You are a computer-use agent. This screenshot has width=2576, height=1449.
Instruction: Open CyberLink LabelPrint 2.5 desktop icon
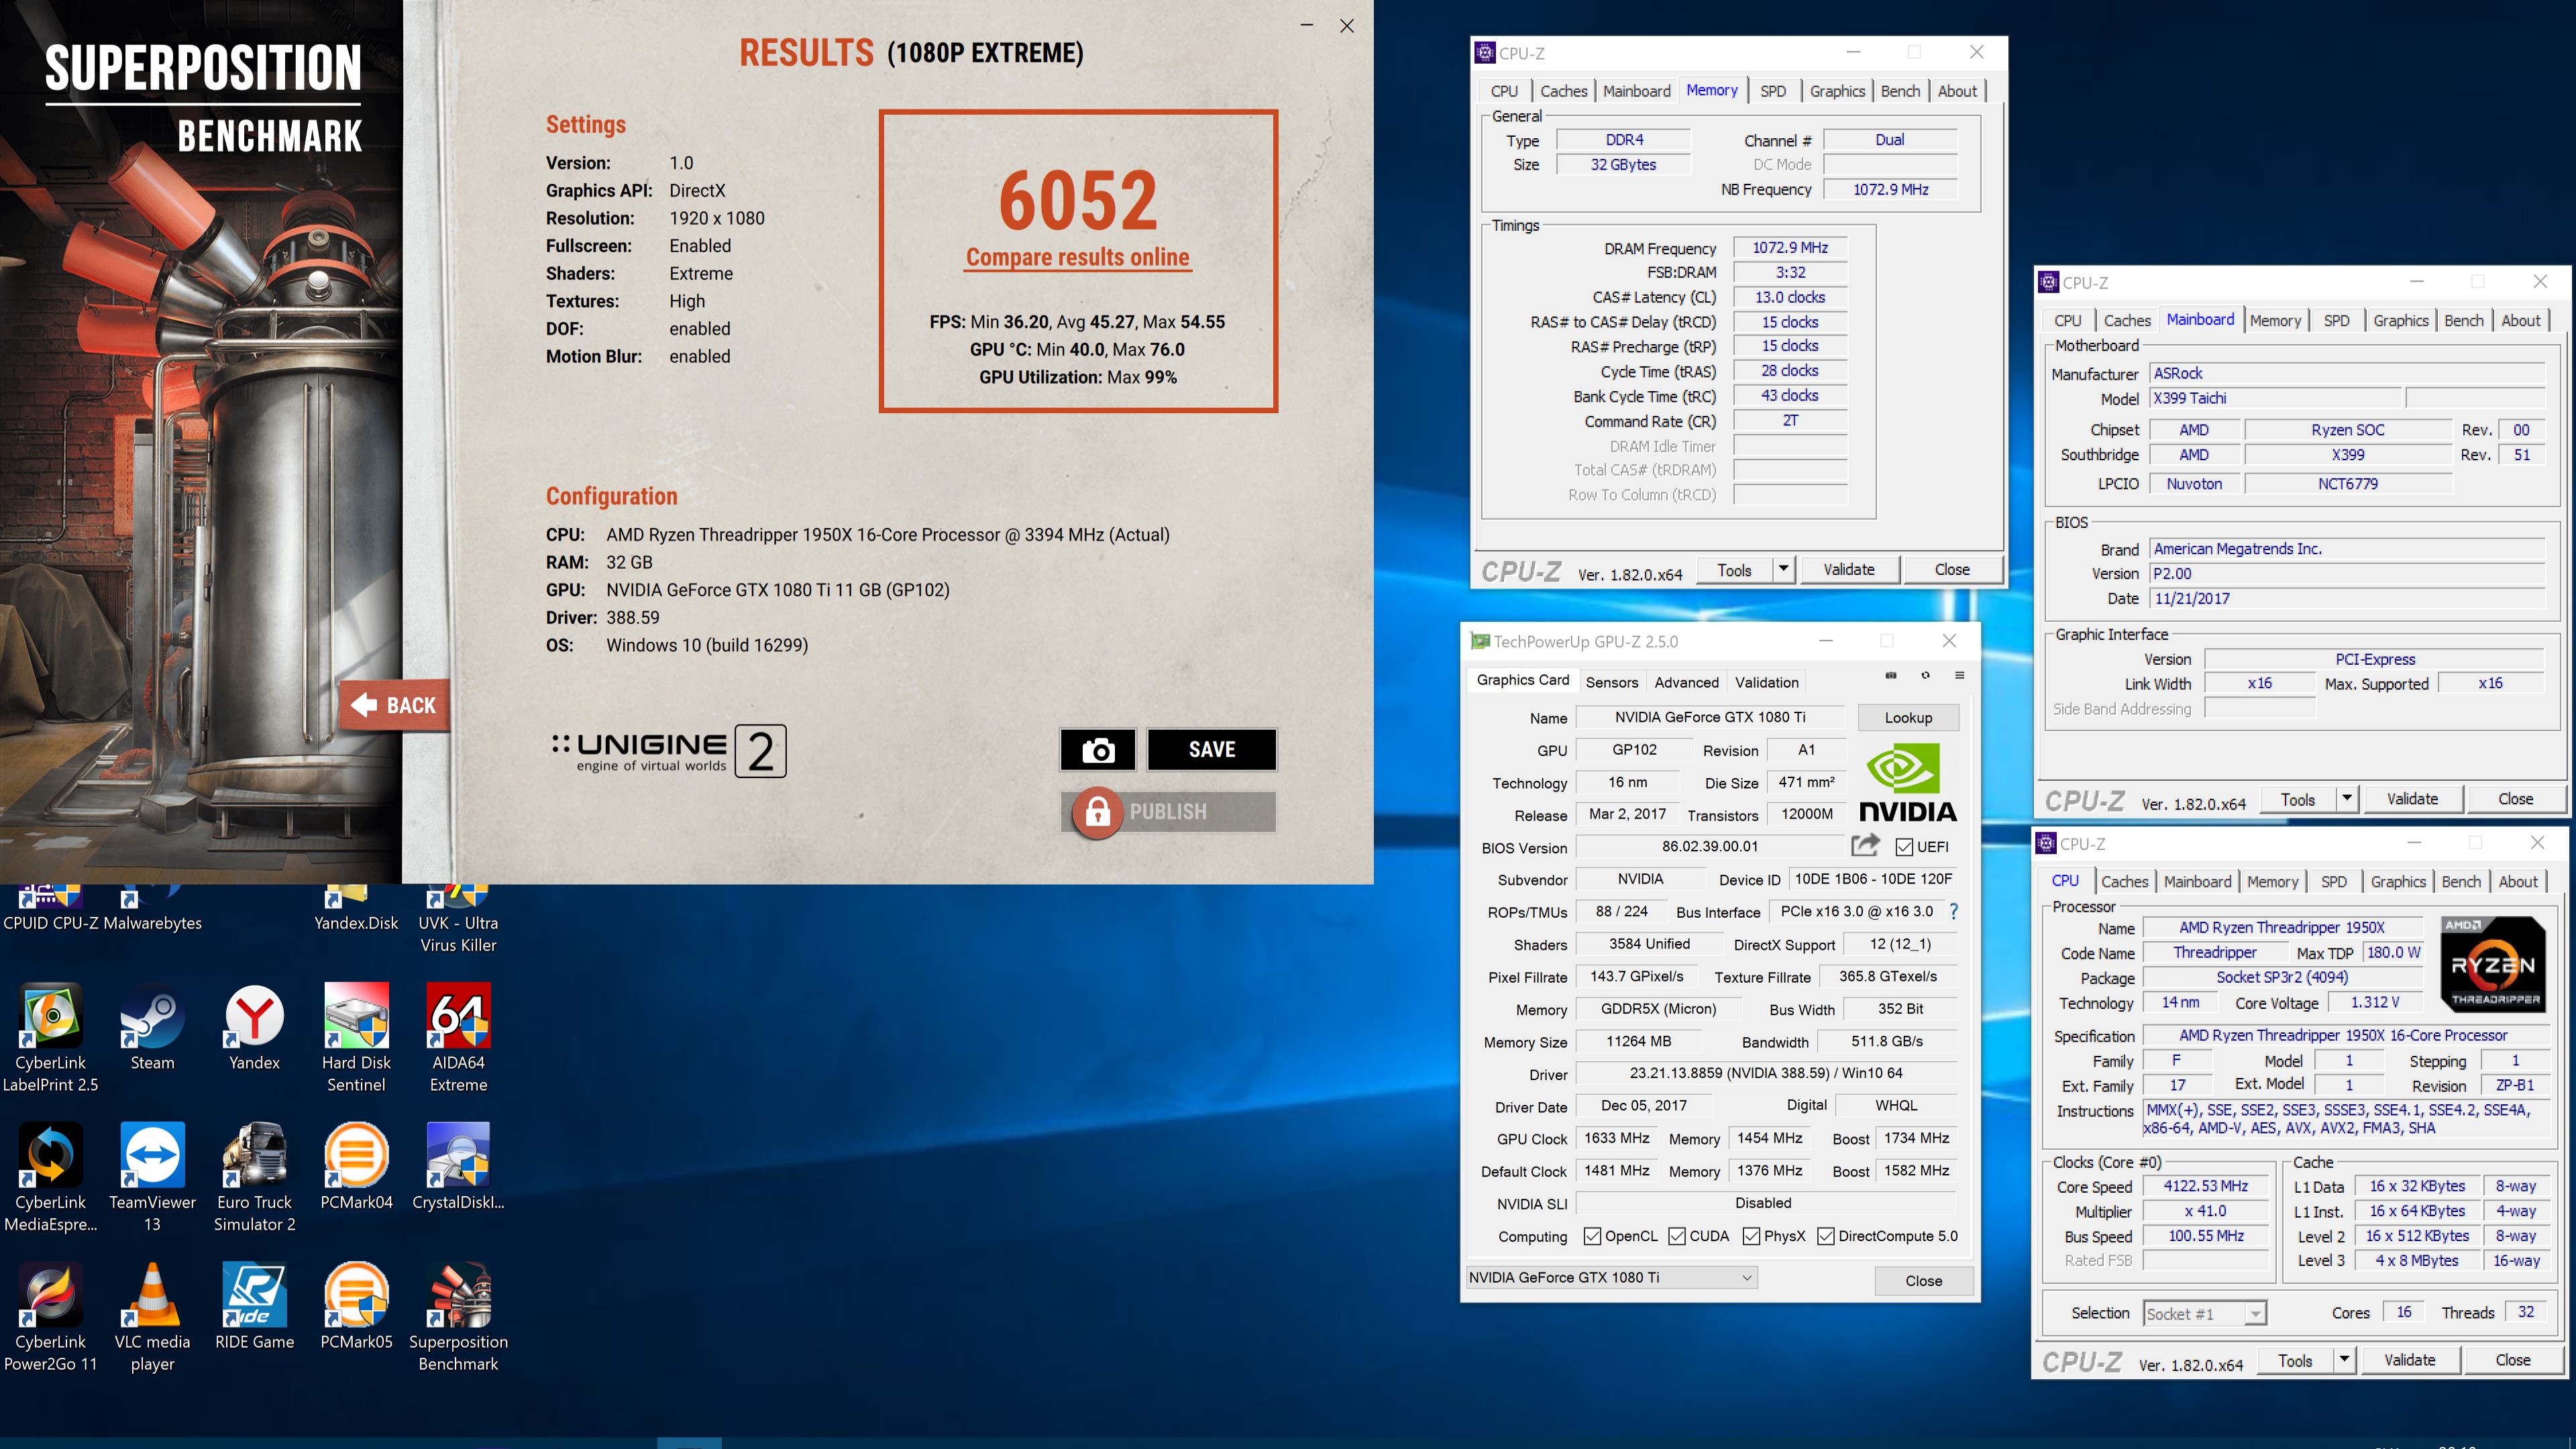point(50,1038)
